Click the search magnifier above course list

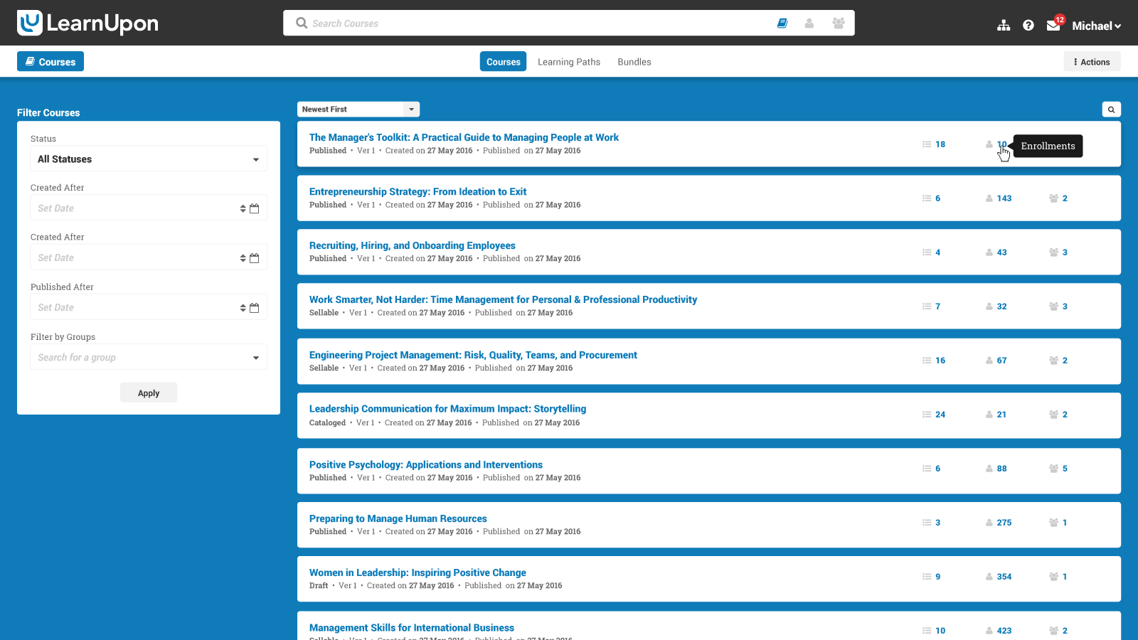point(1111,109)
